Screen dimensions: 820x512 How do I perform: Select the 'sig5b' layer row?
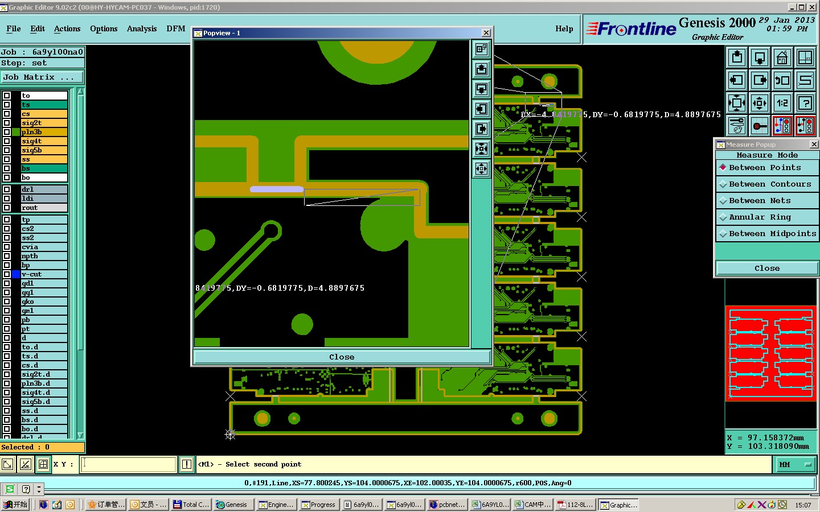point(44,150)
